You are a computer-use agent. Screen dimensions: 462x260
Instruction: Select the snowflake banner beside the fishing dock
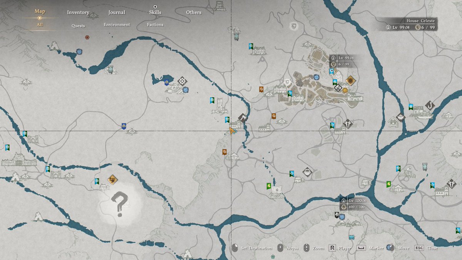pyautogui.click(x=411, y=107)
